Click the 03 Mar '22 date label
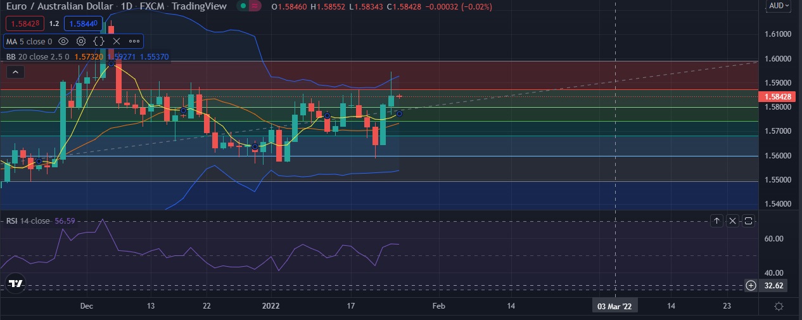Viewport: 802px width, 320px height. (614, 306)
